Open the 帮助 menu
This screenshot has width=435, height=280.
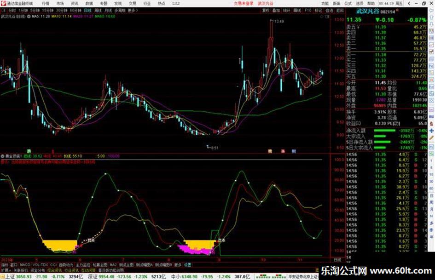tap(371, 4)
